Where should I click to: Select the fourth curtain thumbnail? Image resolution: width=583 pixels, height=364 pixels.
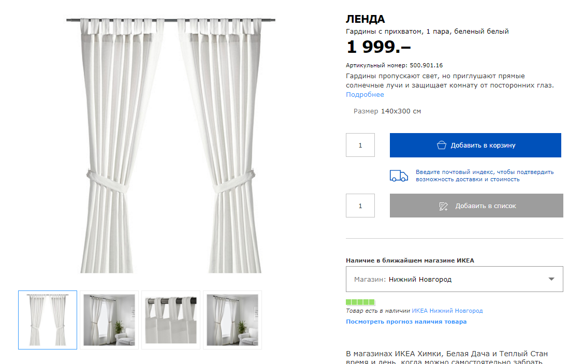(232, 319)
